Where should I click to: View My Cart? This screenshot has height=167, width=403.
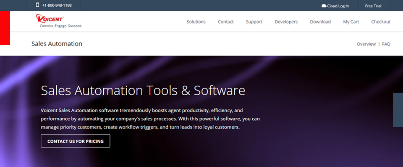click(x=351, y=22)
